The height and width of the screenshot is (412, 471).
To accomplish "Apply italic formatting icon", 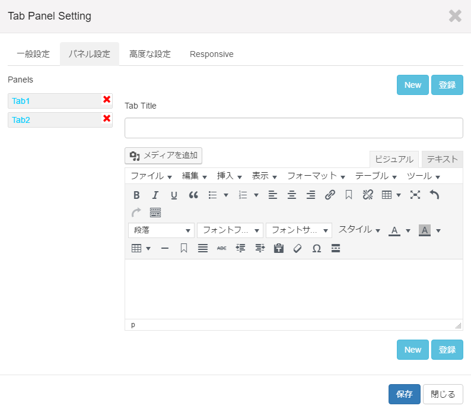I will tap(155, 195).
